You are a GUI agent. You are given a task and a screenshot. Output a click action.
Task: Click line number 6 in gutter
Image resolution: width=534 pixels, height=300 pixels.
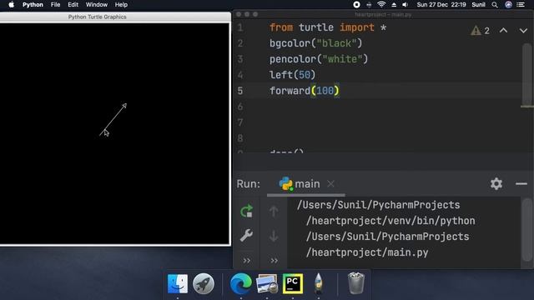click(x=240, y=107)
